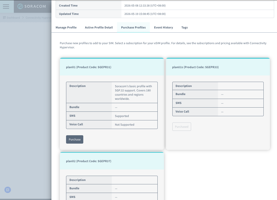View the Event History tab
This screenshot has width=277, height=200.
(x=163, y=27)
